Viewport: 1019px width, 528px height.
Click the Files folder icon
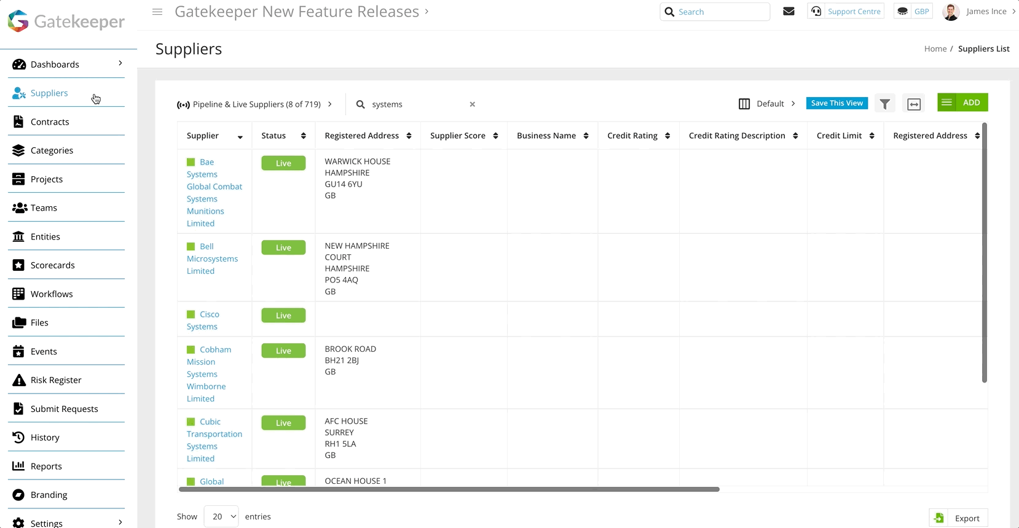(x=19, y=322)
